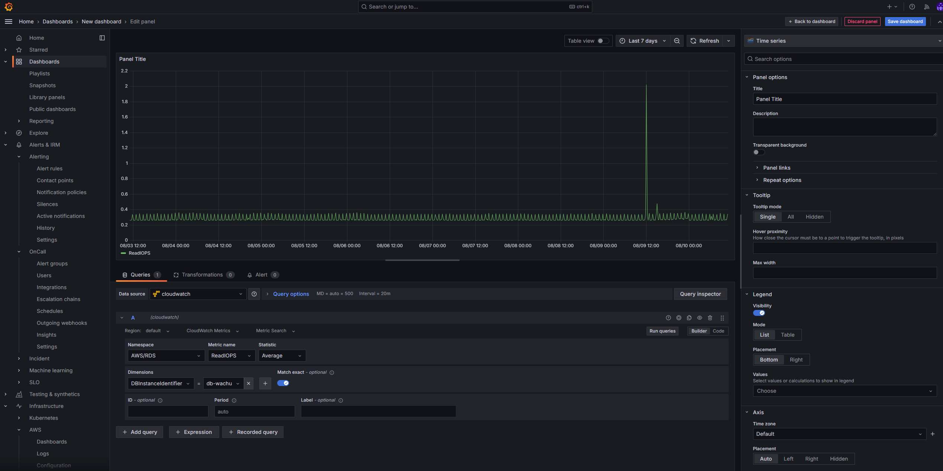
Task: Hide query A response with eye icon
Action: pos(700,318)
